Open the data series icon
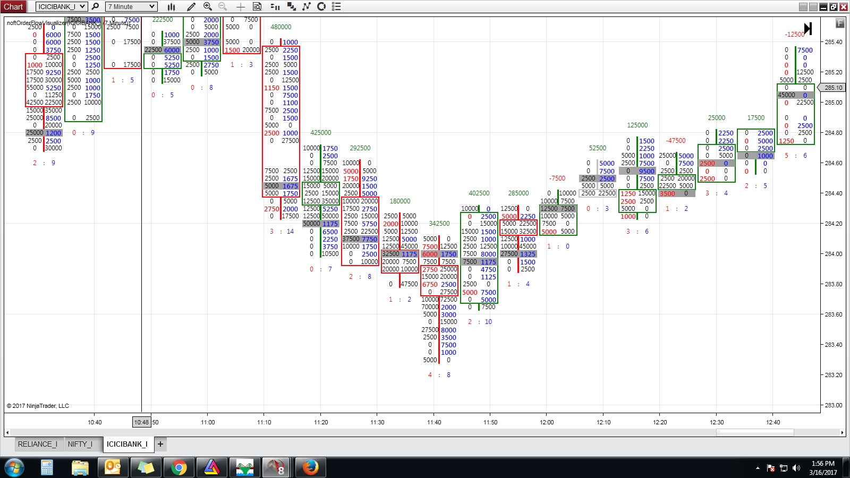850x478 pixels. (292, 6)
